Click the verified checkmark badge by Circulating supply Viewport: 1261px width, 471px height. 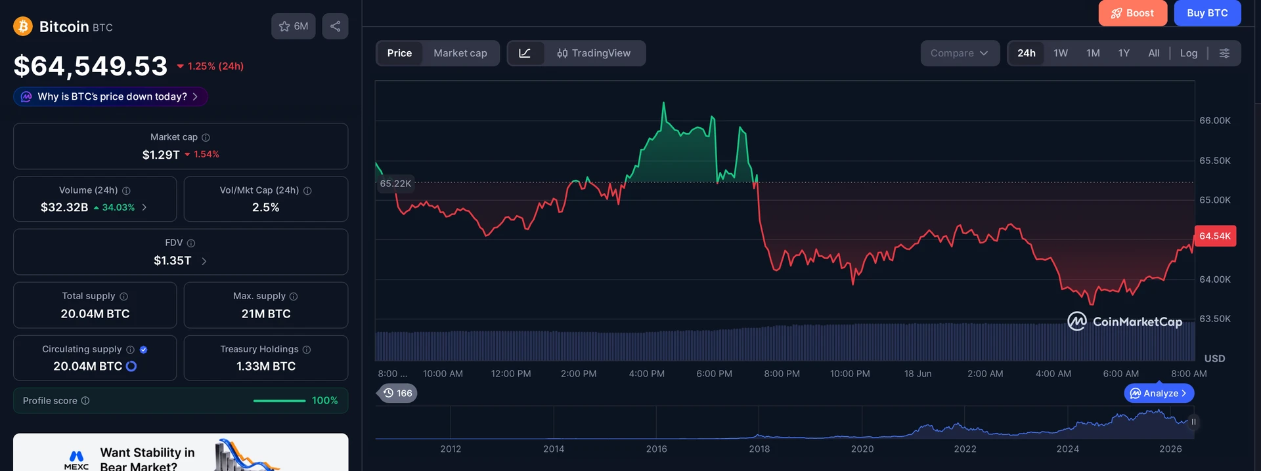click(x=144, y=350)
